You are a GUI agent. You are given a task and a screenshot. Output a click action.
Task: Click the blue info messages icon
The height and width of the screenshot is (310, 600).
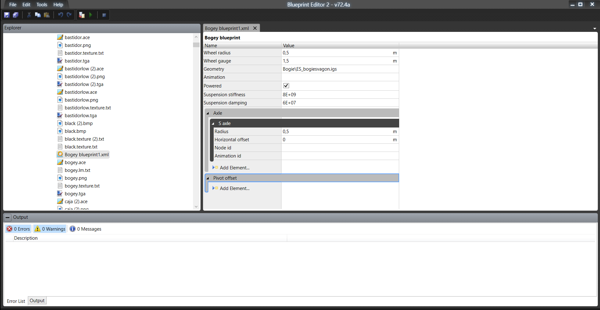73,229
